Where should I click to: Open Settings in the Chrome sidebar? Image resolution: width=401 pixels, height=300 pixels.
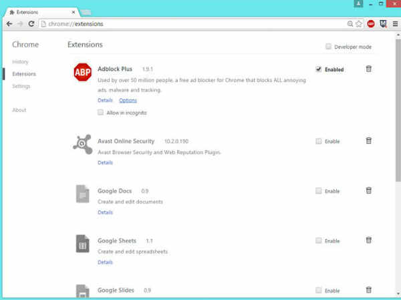click(x=21, y=86)
